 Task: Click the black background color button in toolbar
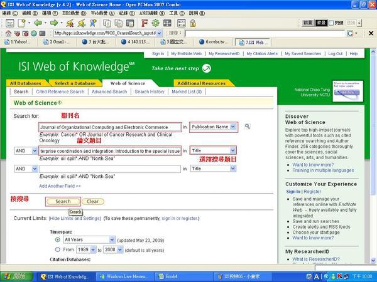(321, 23)
